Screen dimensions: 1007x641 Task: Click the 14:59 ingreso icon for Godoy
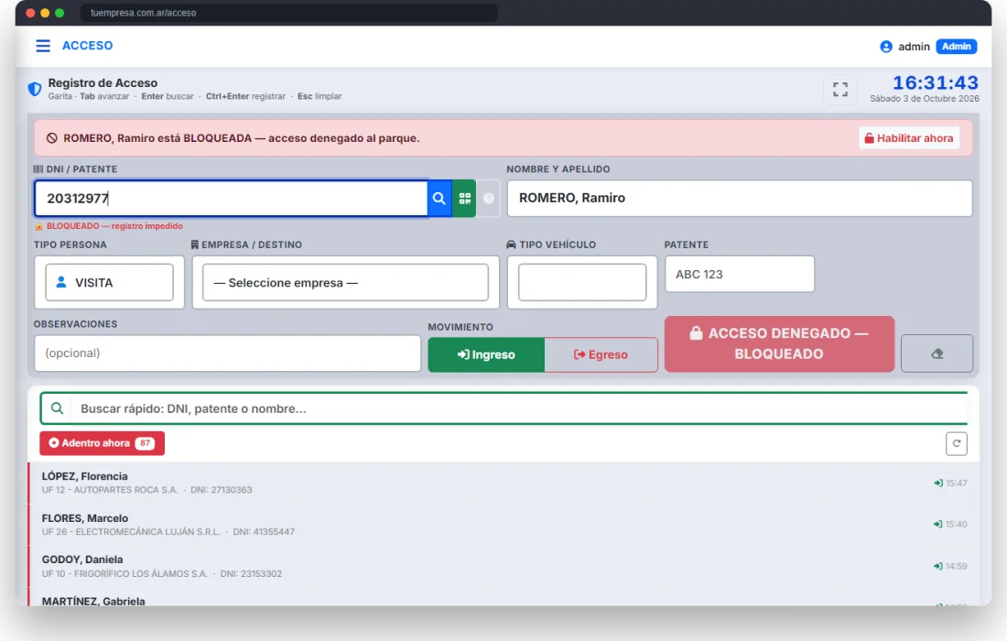coord(937,567)
